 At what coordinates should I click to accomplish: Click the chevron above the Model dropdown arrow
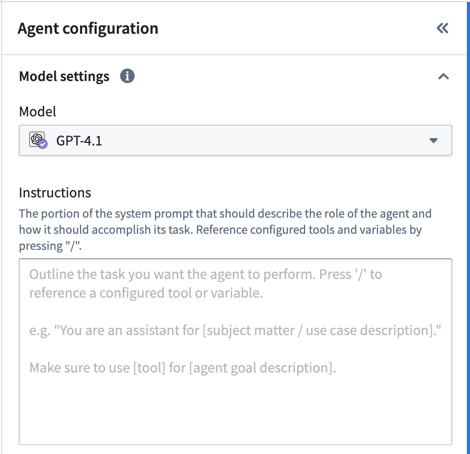pos(443,76)
